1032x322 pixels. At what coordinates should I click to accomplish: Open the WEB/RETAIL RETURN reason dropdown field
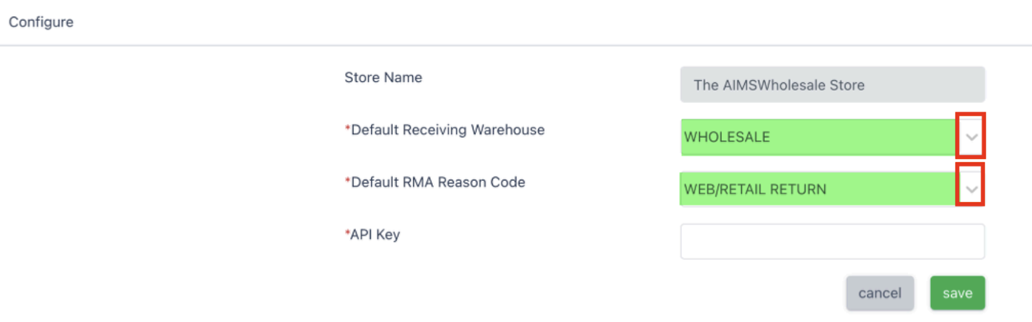click(x=818, y=189)
